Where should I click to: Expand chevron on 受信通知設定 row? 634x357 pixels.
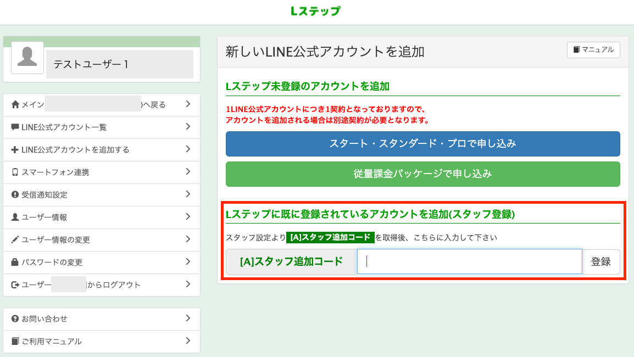coord(188,194)
